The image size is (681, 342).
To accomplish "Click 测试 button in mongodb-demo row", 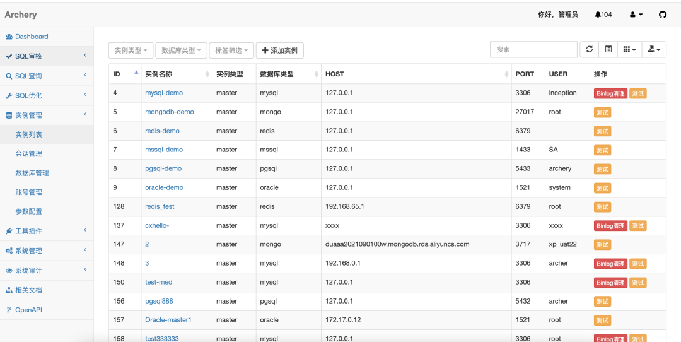I will pos(602,112).
